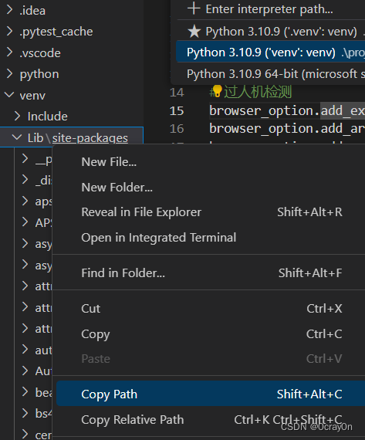Expand the folder starting with 'aut'
Viewport: 365px width, 440px height.
pyautogui.click(x=25, y=350)
